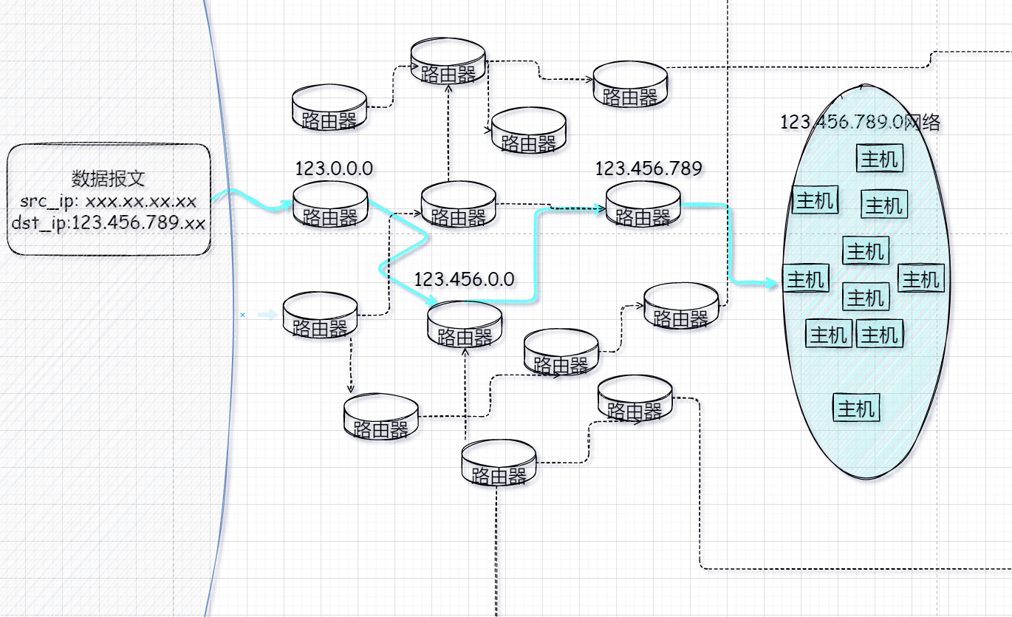The image size is (1012, 617).
Task: Select the lone 主机 box at the ellipse bottom
Action: pyautogui.click(x=856, y=408)
